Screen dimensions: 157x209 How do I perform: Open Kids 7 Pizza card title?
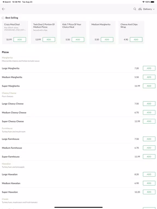(x=72, y=26)
